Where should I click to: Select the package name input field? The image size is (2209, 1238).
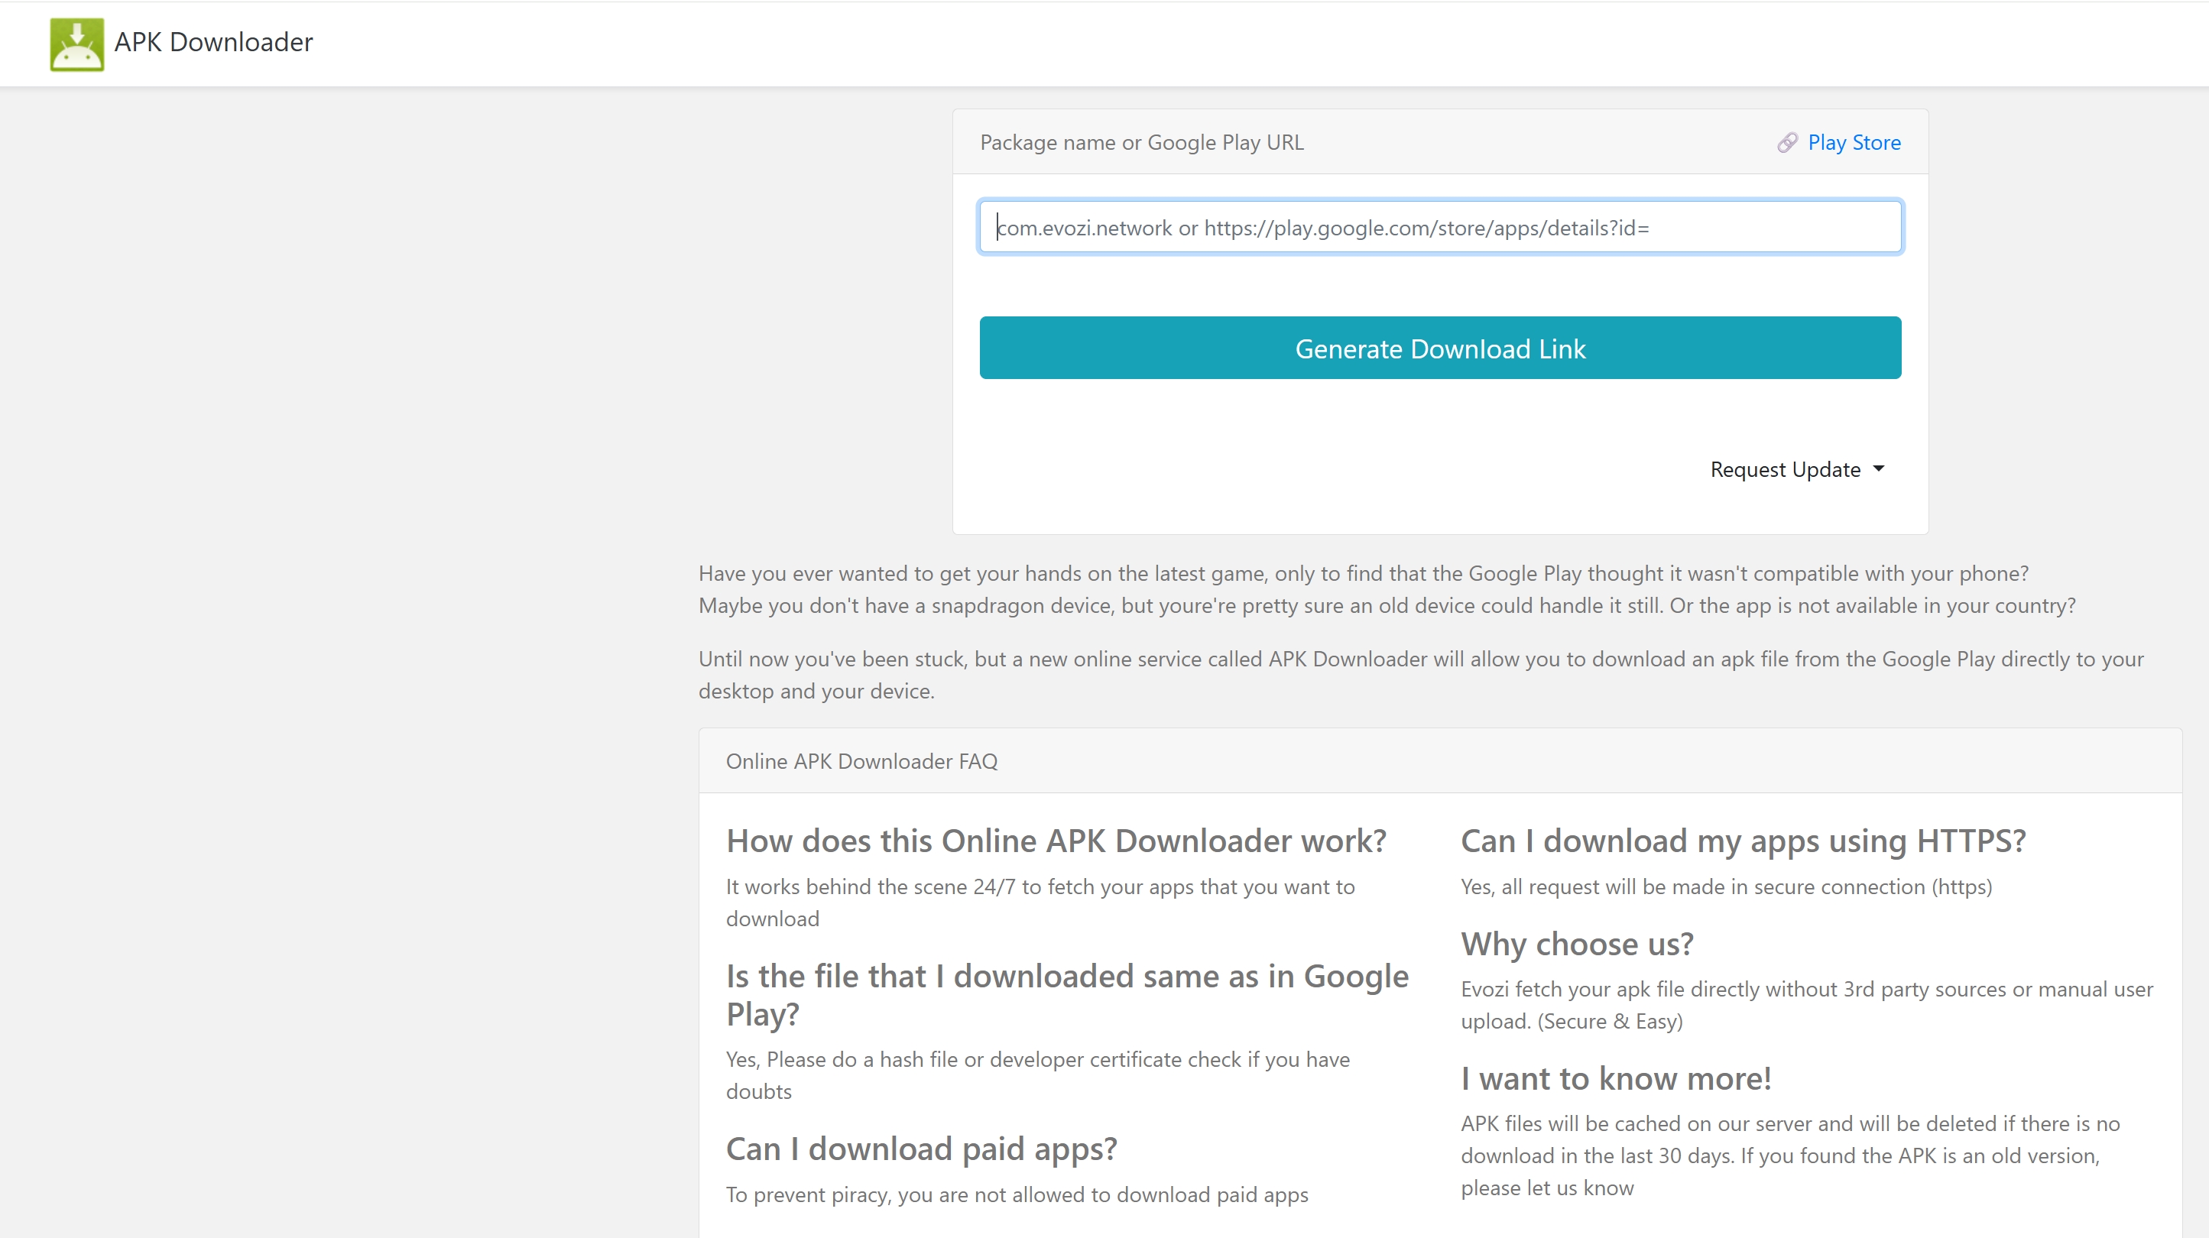[1440, 227]
